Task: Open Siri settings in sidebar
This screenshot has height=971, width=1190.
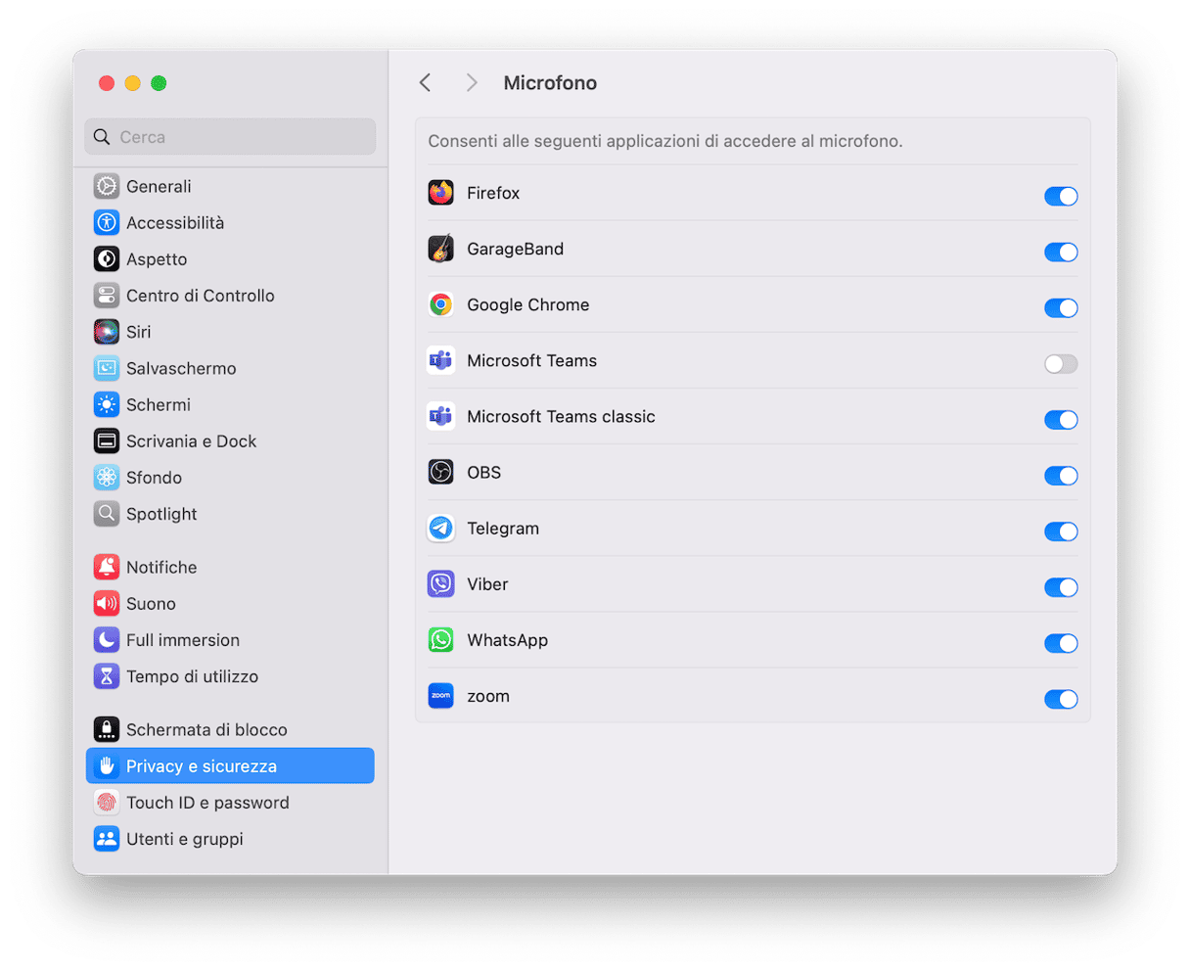Action: point(138,332)
